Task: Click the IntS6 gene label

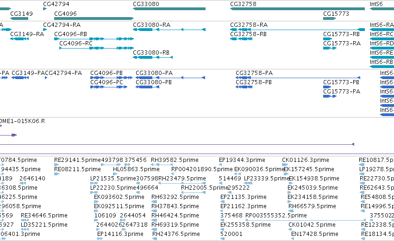Action: click(376, 4)
